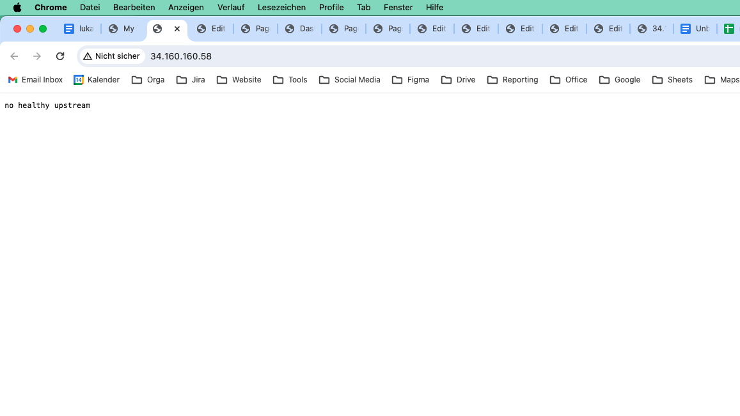Screen dimensions: 740x416
Task: Open the Office bookmark folder
Action: pyautogui.click(x=569, y=80)
